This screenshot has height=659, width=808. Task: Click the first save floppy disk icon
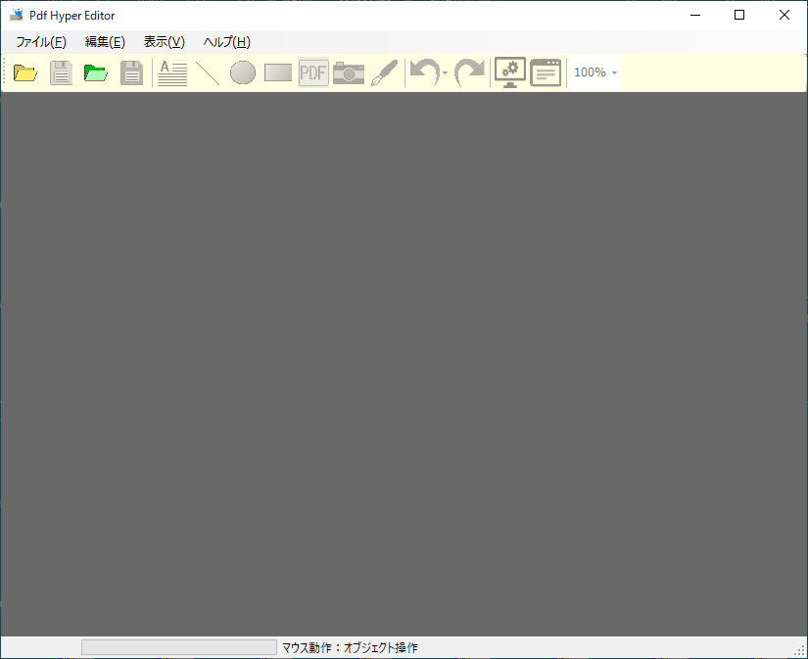click(62, 72)
